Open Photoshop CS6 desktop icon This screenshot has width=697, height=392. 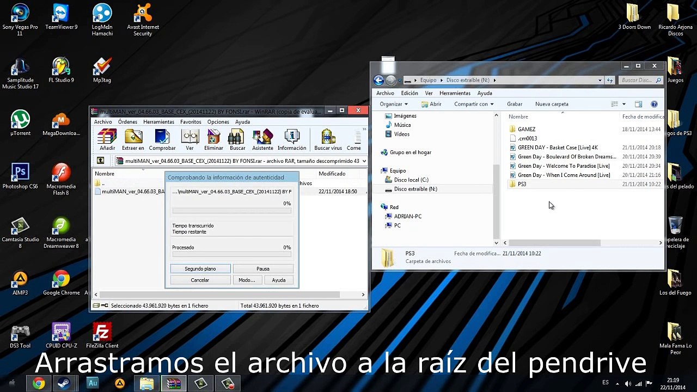click(20, 176)
